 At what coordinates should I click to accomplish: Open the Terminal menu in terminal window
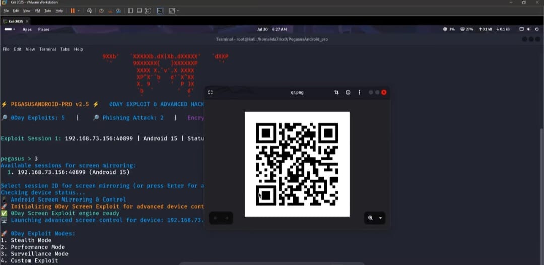click(48, 49)
